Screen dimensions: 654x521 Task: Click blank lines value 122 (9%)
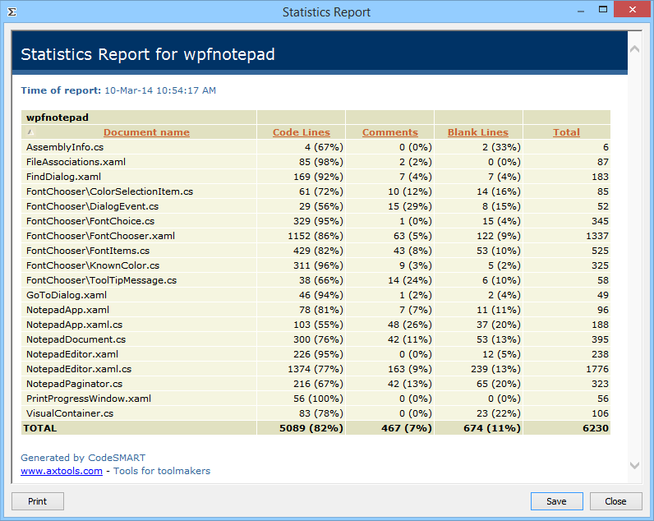tap(499, 236)
